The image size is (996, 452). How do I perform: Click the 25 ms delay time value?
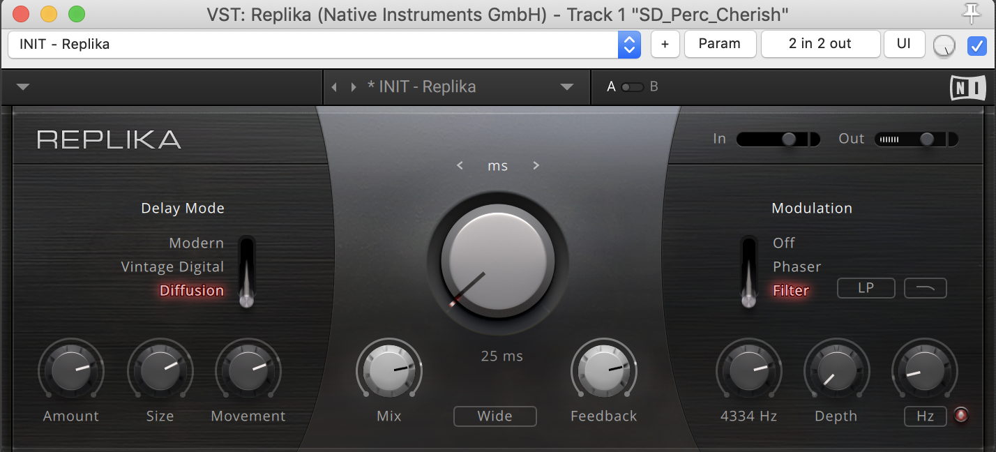502,356
